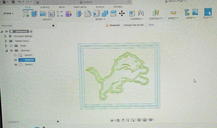
Task: Expand the Comments panel
Action: [x=58, y=122]
